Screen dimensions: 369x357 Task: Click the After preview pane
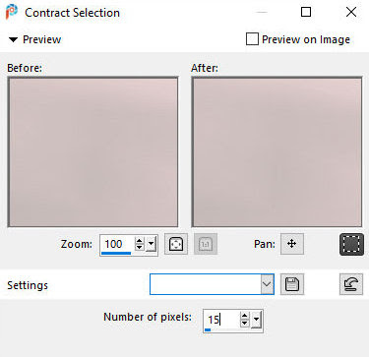click(x=277, y=151)
